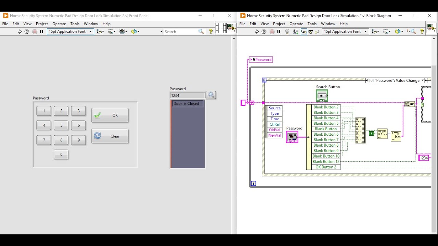Click the Build Array node on diagram
Image resolution: width=438 pixels, height=246 pixels.
(360, 130)
